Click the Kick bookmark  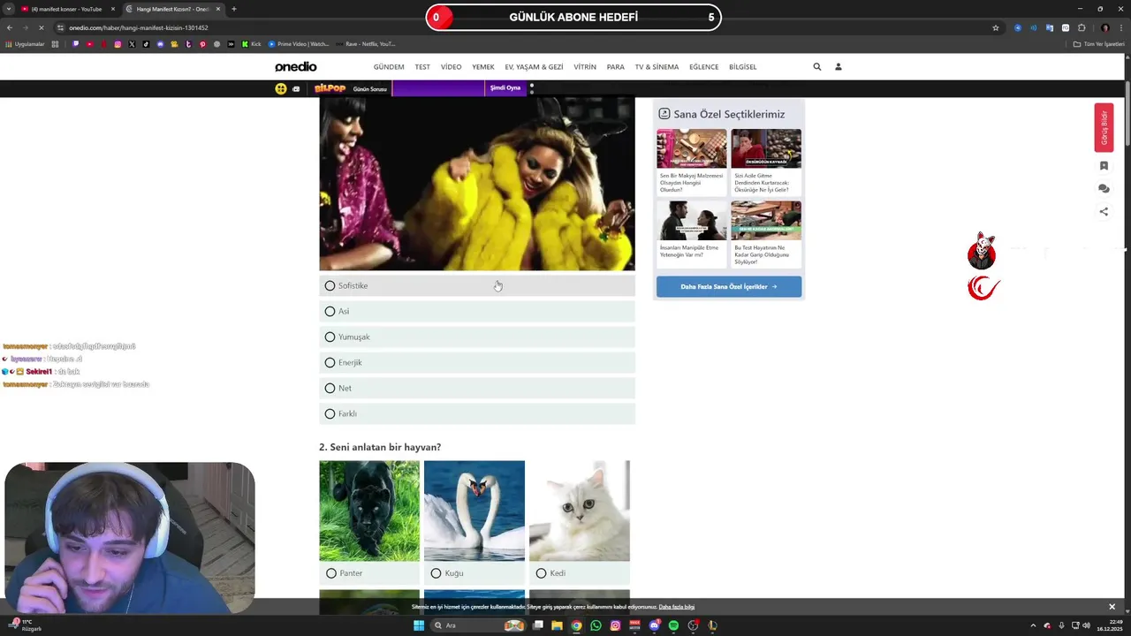click(252, 43)
